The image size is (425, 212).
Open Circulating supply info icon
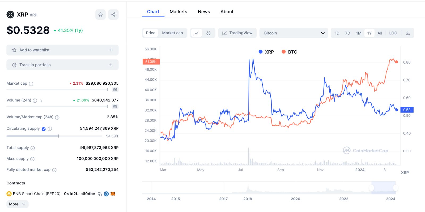point(50,129)
